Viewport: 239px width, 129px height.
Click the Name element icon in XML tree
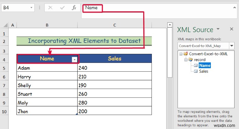pyautogui.click(x=196, y=65)
